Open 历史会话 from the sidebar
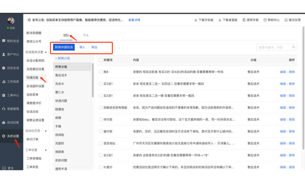Screen dimensions: 305x183 tap(10, 68)
